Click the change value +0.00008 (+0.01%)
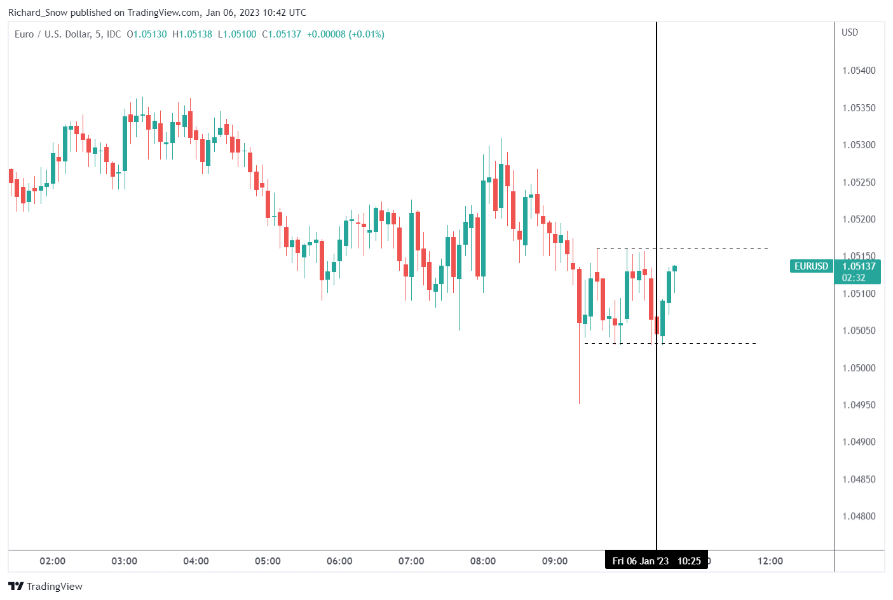Image resolution: width=893 pixels, height=600 pixels. [x=346, y=34]
